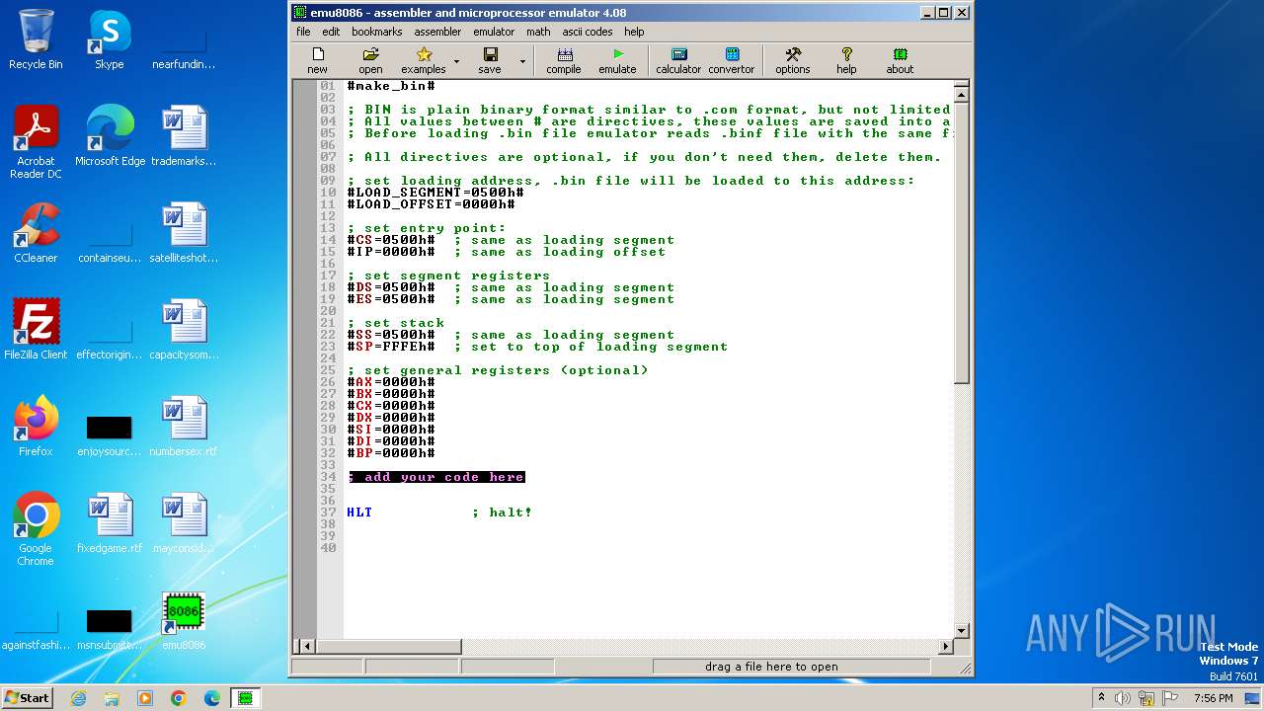Open the math menu

[x=538, y=32]
